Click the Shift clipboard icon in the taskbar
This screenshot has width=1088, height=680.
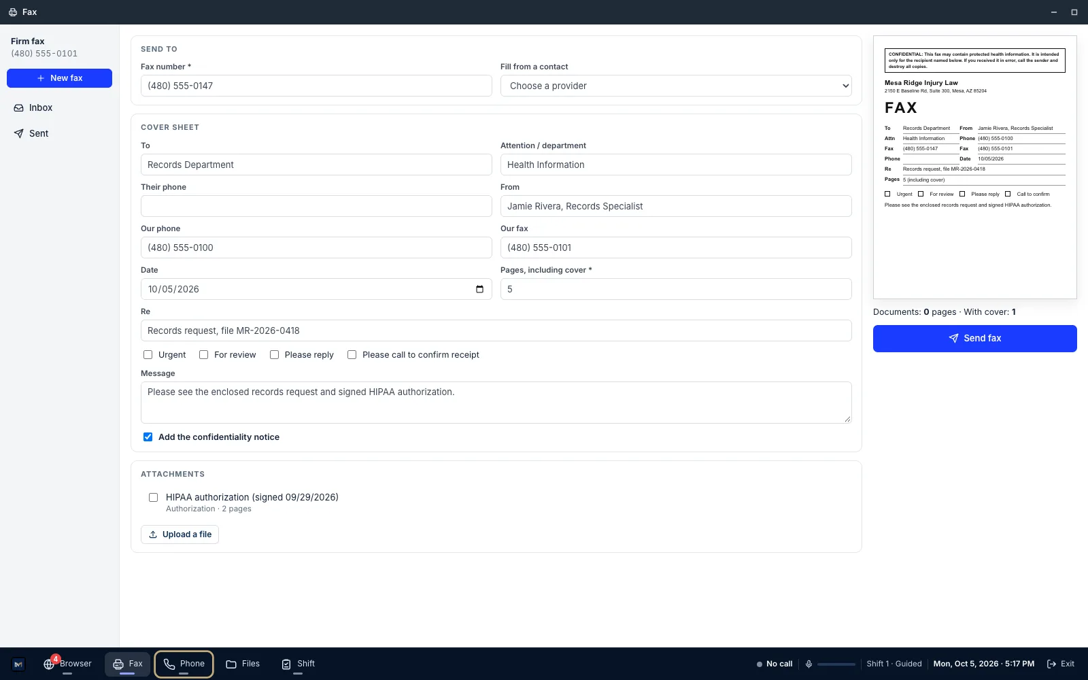coord(286,664)
